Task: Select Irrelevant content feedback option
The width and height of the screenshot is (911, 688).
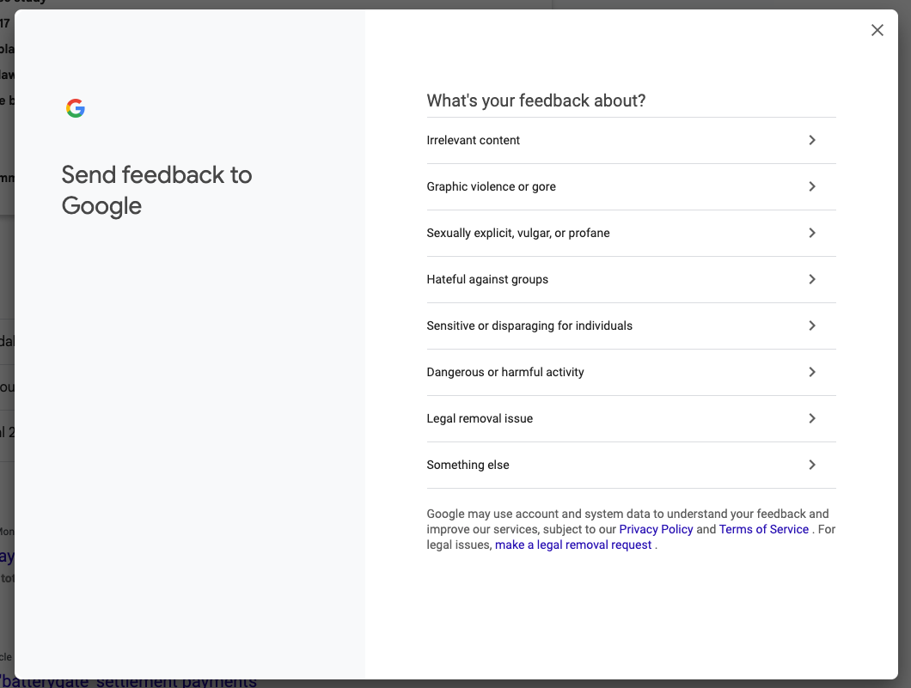Action: tap(473, 140)
